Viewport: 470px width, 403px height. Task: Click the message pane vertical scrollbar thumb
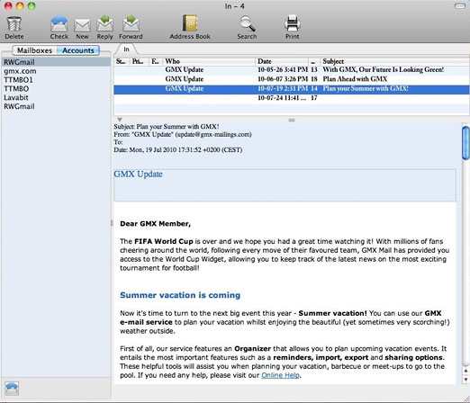pos(465,143)
